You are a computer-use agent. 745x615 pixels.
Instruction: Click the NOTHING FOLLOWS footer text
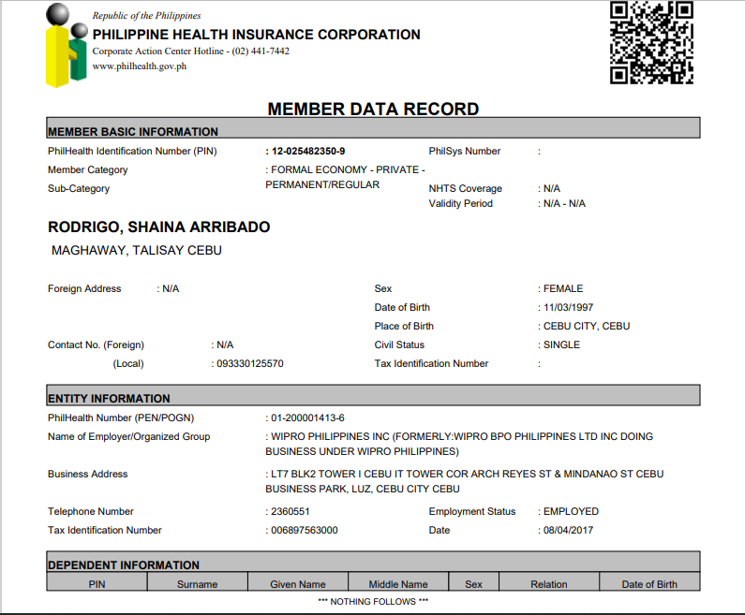[x=373, y=601]
